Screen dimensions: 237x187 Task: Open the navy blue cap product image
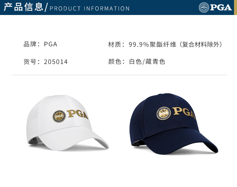tap(174, 124)
